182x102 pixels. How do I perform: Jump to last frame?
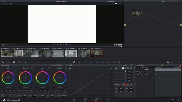66,45
